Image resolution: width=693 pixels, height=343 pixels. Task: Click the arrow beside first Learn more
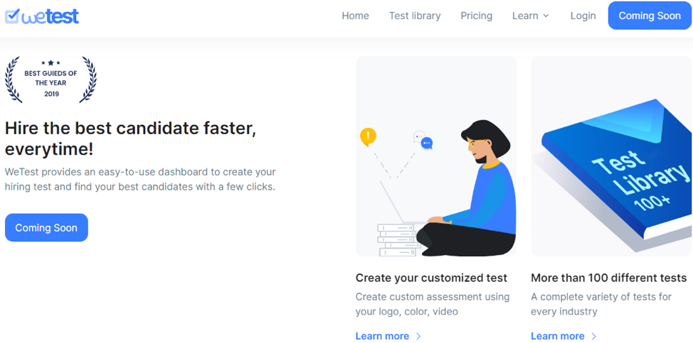pos(418,336)
